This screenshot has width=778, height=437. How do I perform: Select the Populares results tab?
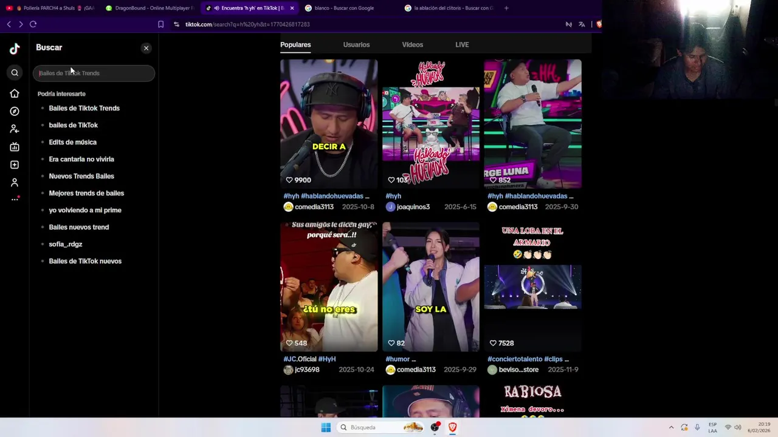295,44
